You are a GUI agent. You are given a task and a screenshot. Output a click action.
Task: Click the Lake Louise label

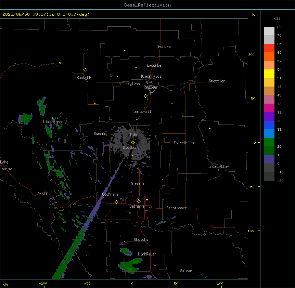(6, 166)
